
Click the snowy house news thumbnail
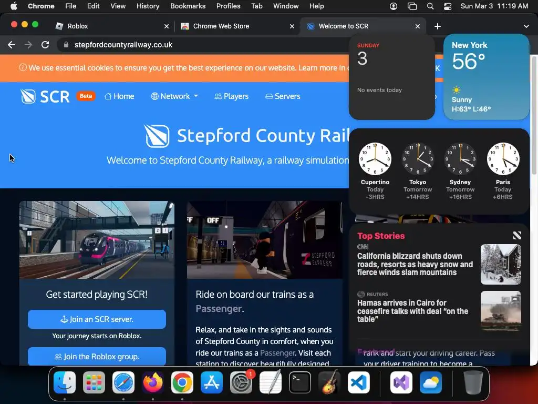[x=501, y=264]
